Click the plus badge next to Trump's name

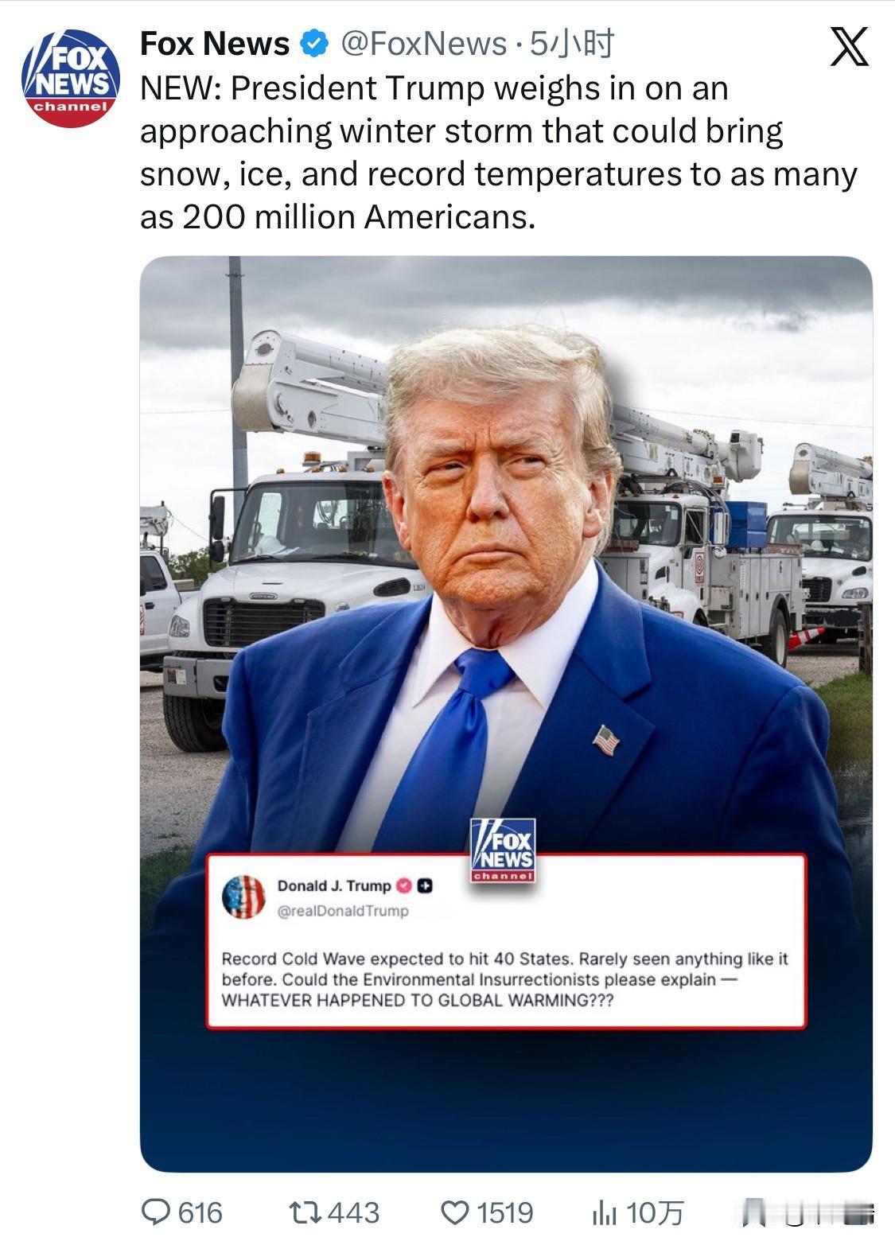pyautogui.click(x=426, y=885)
